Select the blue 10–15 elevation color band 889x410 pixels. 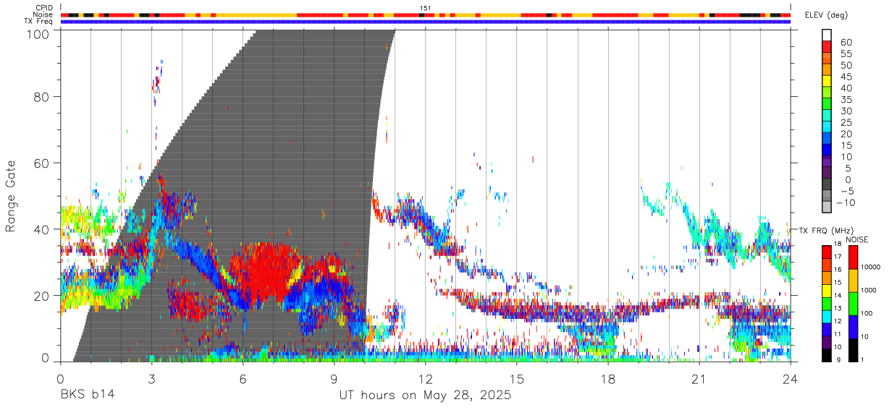point(827,151)
